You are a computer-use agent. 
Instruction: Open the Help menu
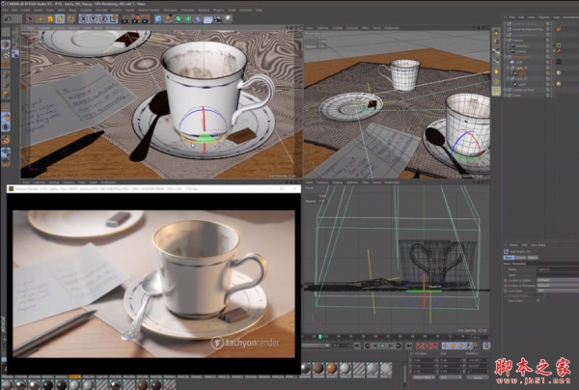pos(259,10)
